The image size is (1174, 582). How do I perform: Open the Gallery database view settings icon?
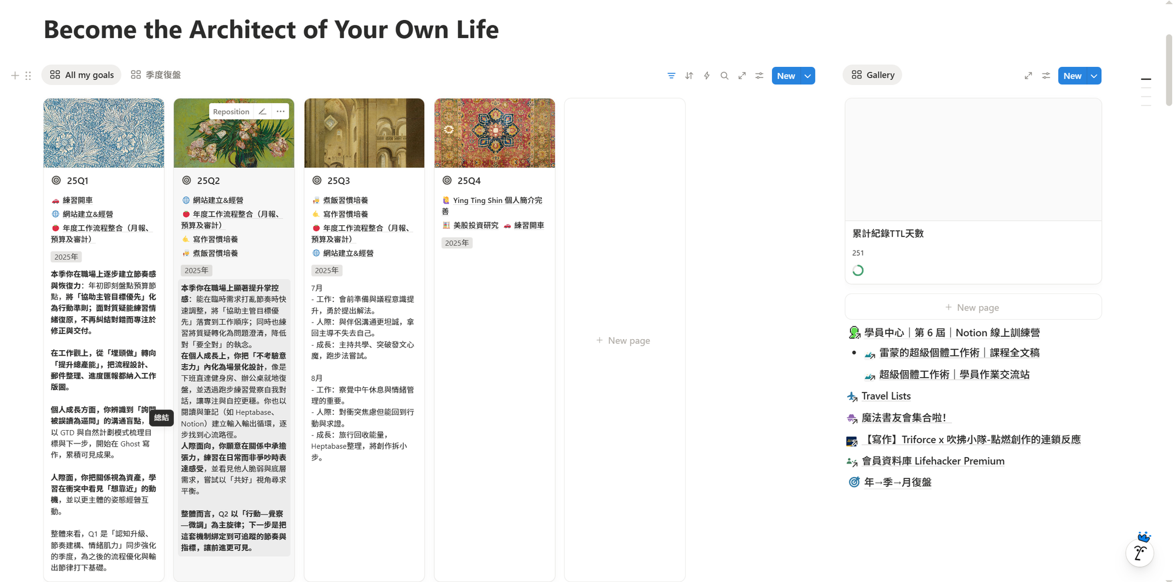click(1046, 76)
